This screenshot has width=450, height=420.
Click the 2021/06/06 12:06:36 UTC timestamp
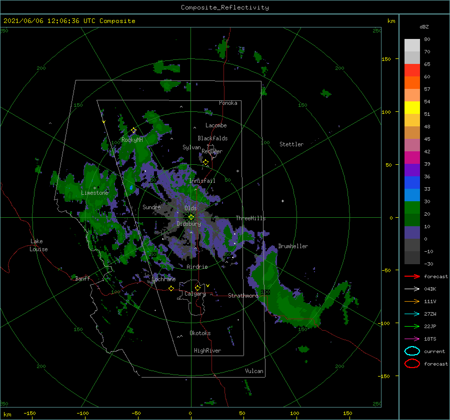tap(69, 21)
